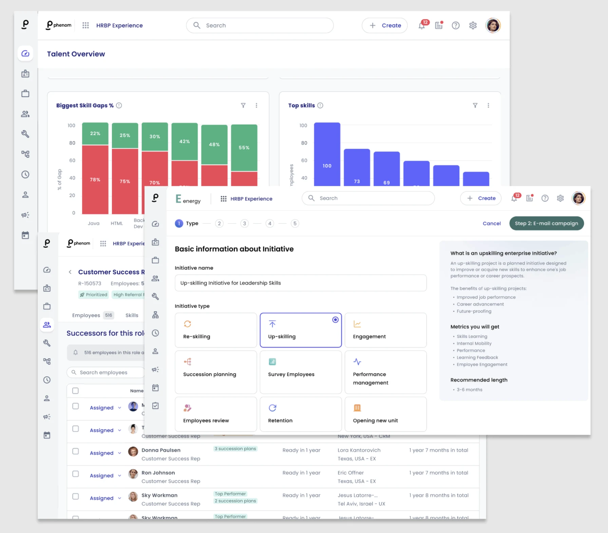
Task: Open settings gear in Talent Overview header
Action: pyautogui.click(x=473, y=25)
